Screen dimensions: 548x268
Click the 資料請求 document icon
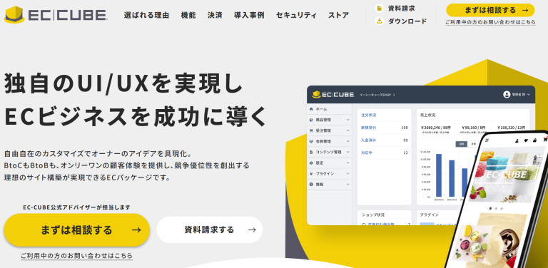click(x=379, y=8)
